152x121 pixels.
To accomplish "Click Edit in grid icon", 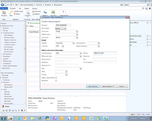I will click(x=14, y=11).
